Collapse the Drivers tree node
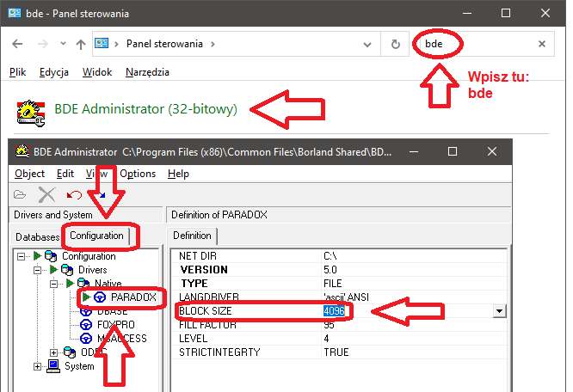The width and height of the screenshot is (573, 392). [x=37, y=271]
